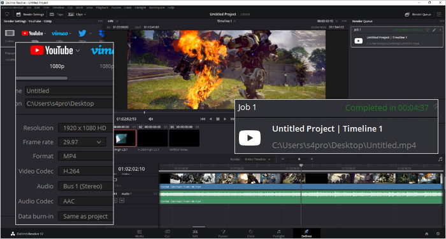Image resolution: width=446 pixels, height=239 pixels.
Task: Toggle the Render Queue toolbar button
Action: pyautogui.click(x=418, y=14)
